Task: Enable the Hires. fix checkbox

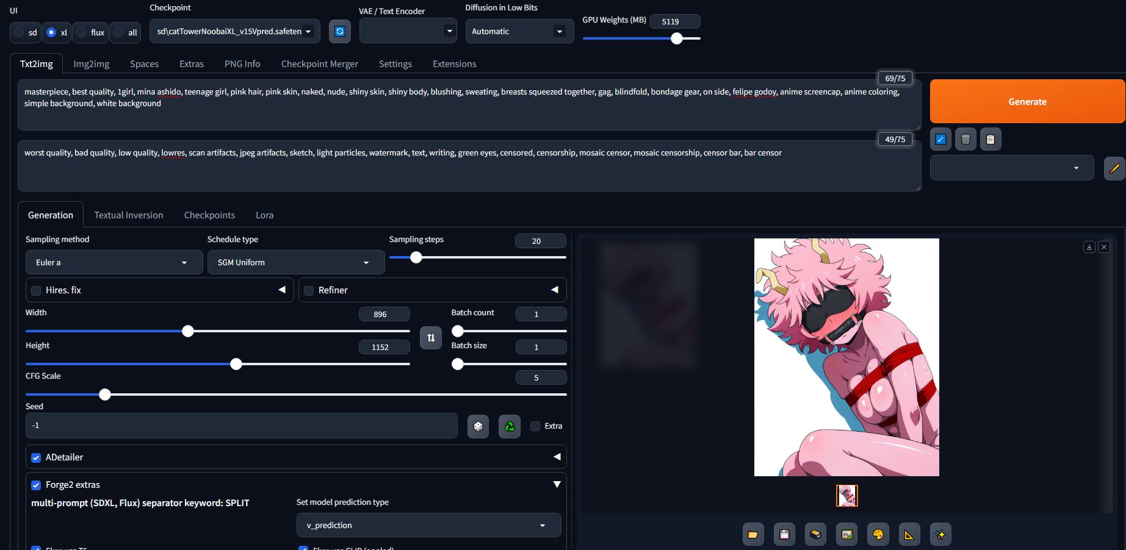Action: coord(36,290)
